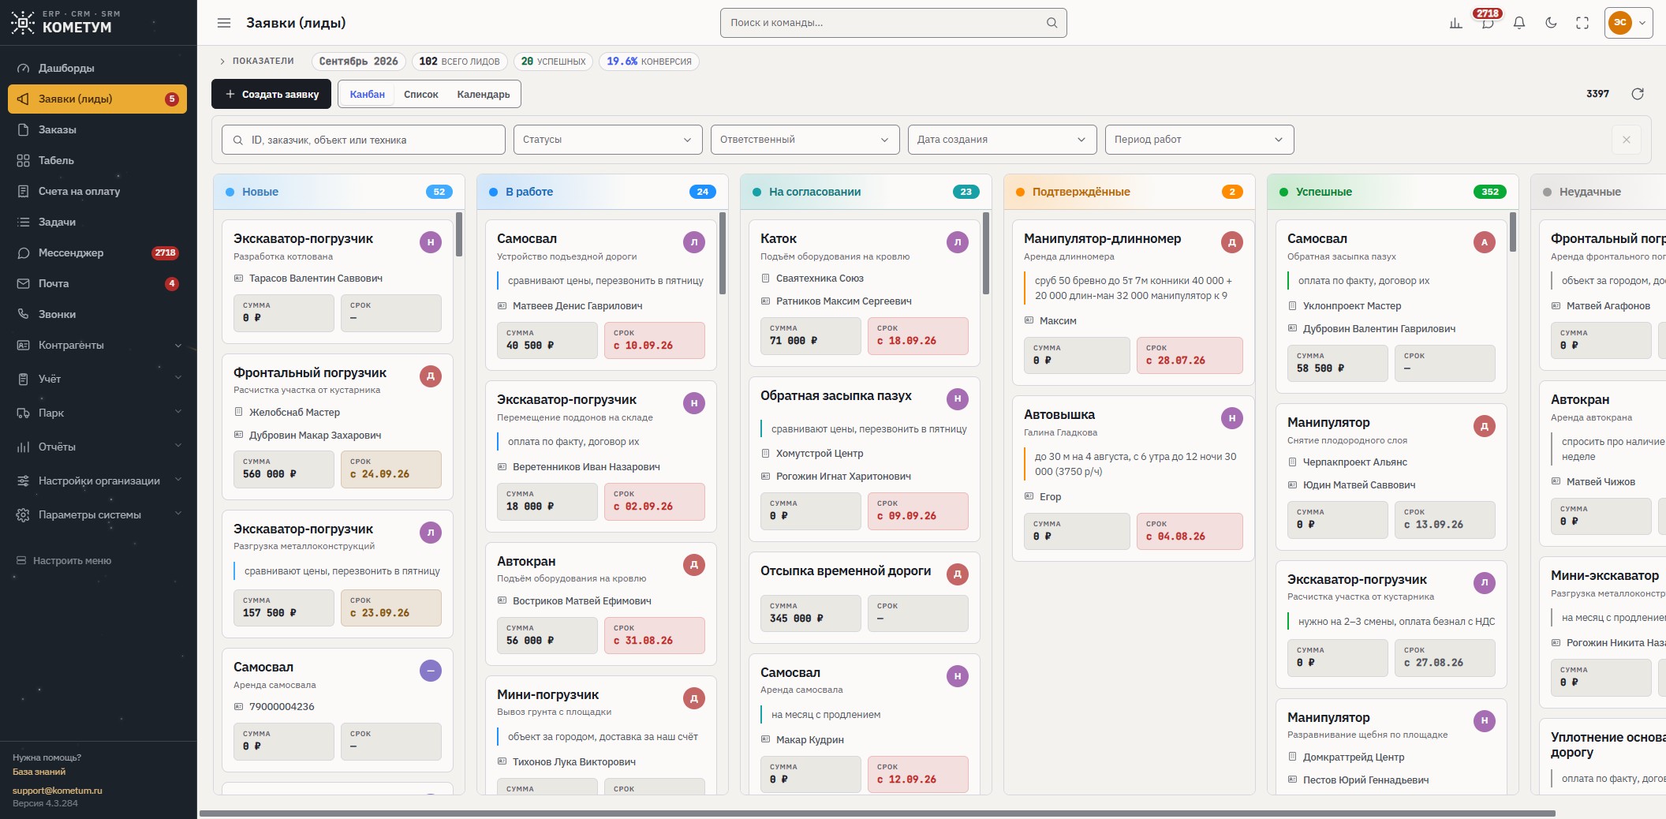
Task: Expand Параметры системы group
Action: [x=98, y=514]
